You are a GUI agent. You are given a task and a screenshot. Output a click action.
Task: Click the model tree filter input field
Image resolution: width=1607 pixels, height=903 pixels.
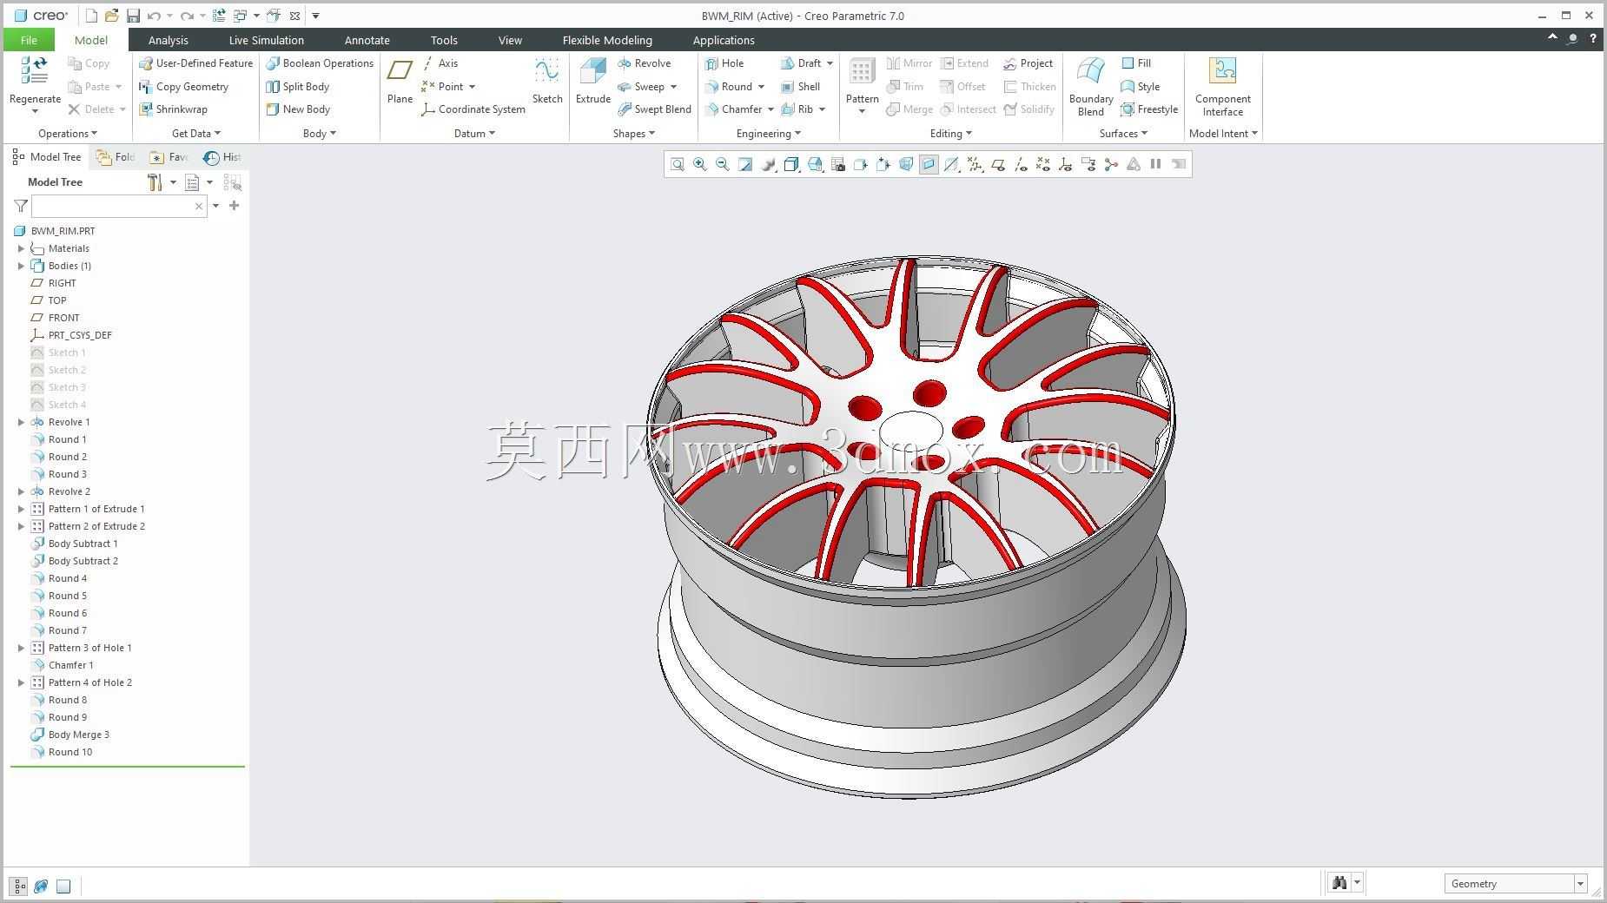tap(119, 207)
